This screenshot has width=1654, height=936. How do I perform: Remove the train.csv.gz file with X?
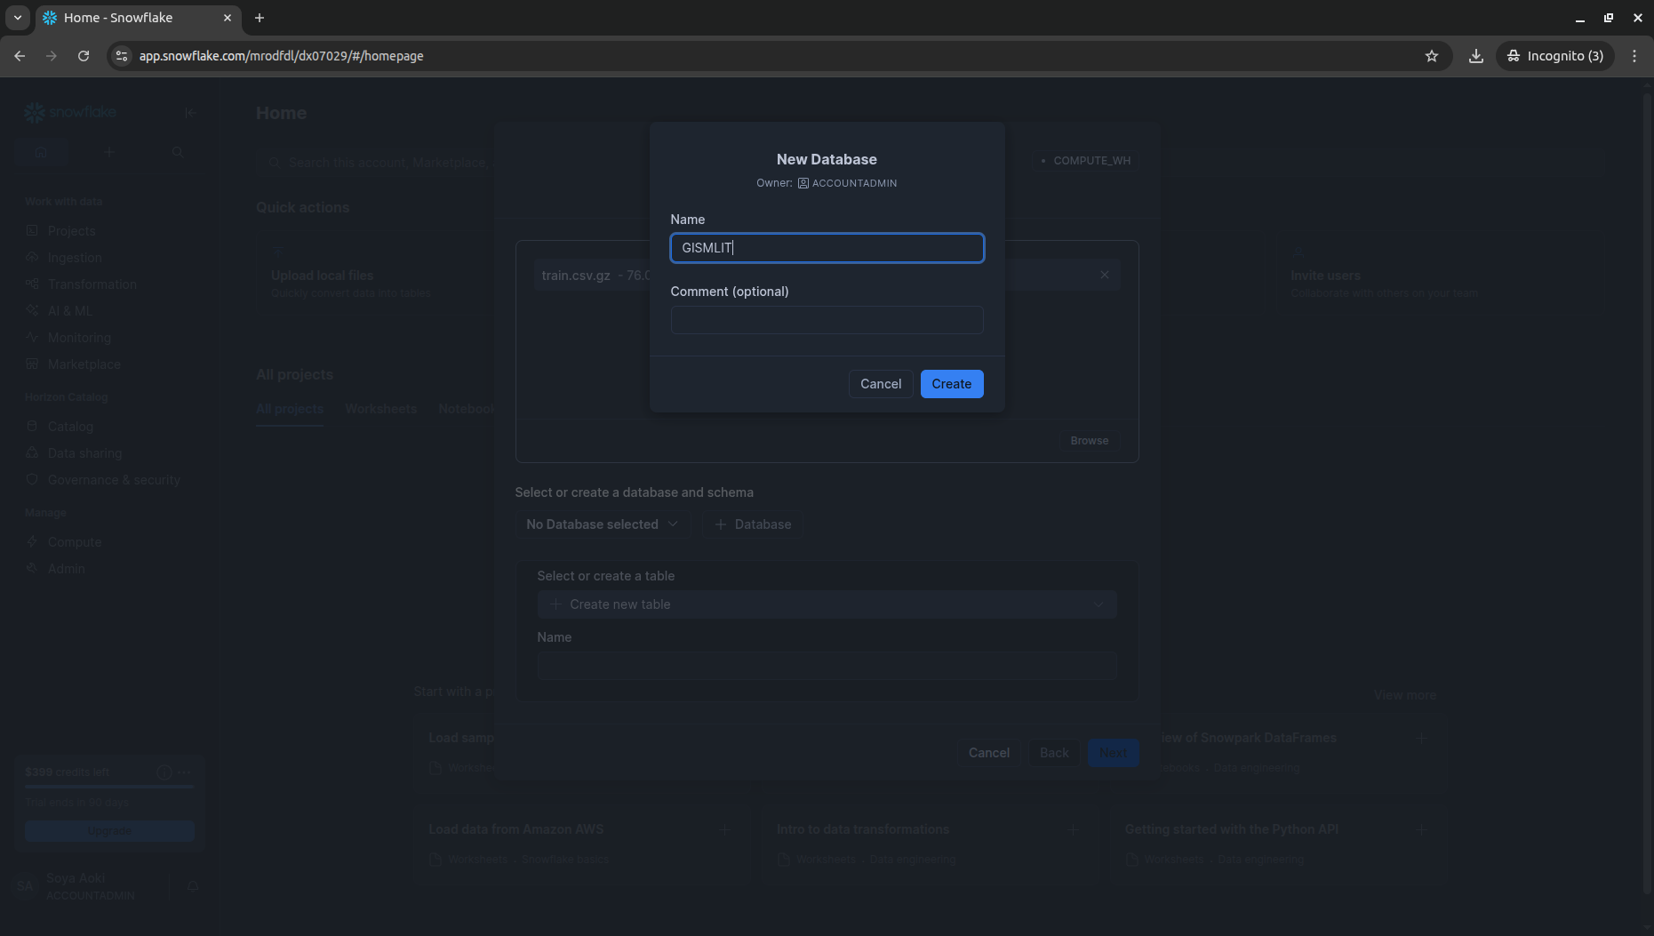[1105, 275]
